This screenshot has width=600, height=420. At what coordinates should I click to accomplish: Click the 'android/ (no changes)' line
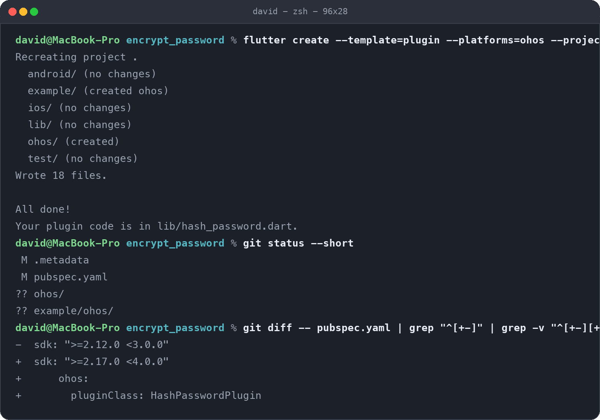click(x=92, y=74)
